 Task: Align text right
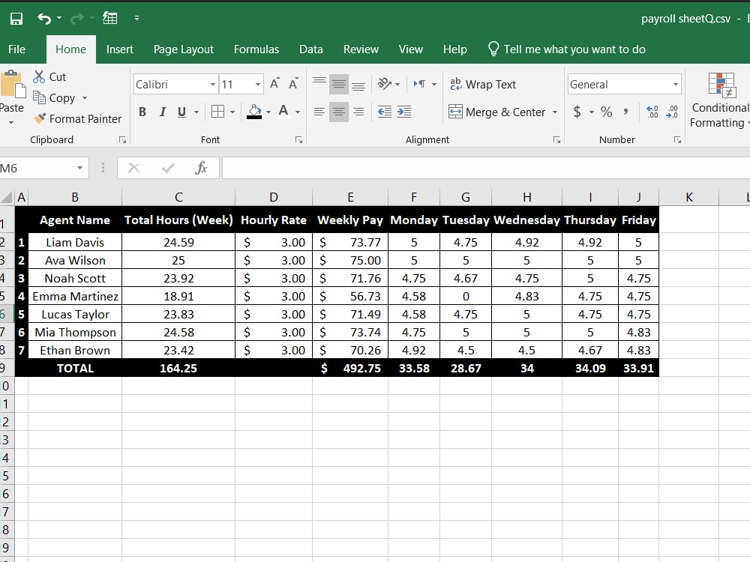(x=358, y=112)
